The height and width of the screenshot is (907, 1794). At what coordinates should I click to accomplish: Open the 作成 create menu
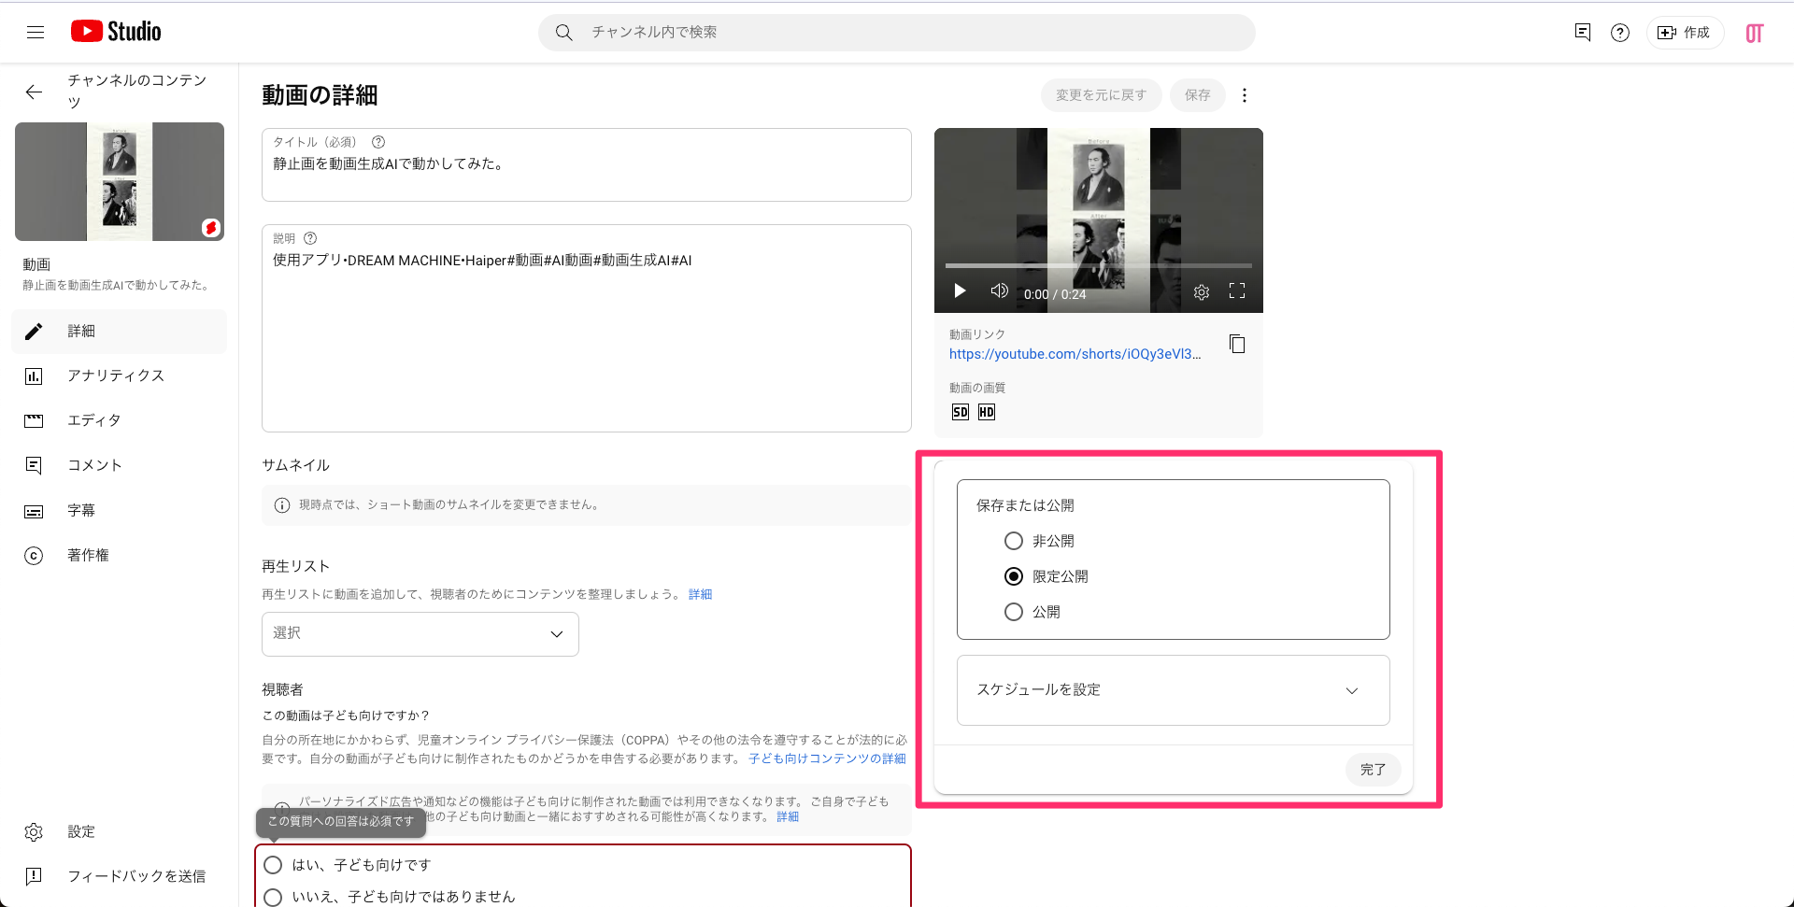click(1685, 33)
